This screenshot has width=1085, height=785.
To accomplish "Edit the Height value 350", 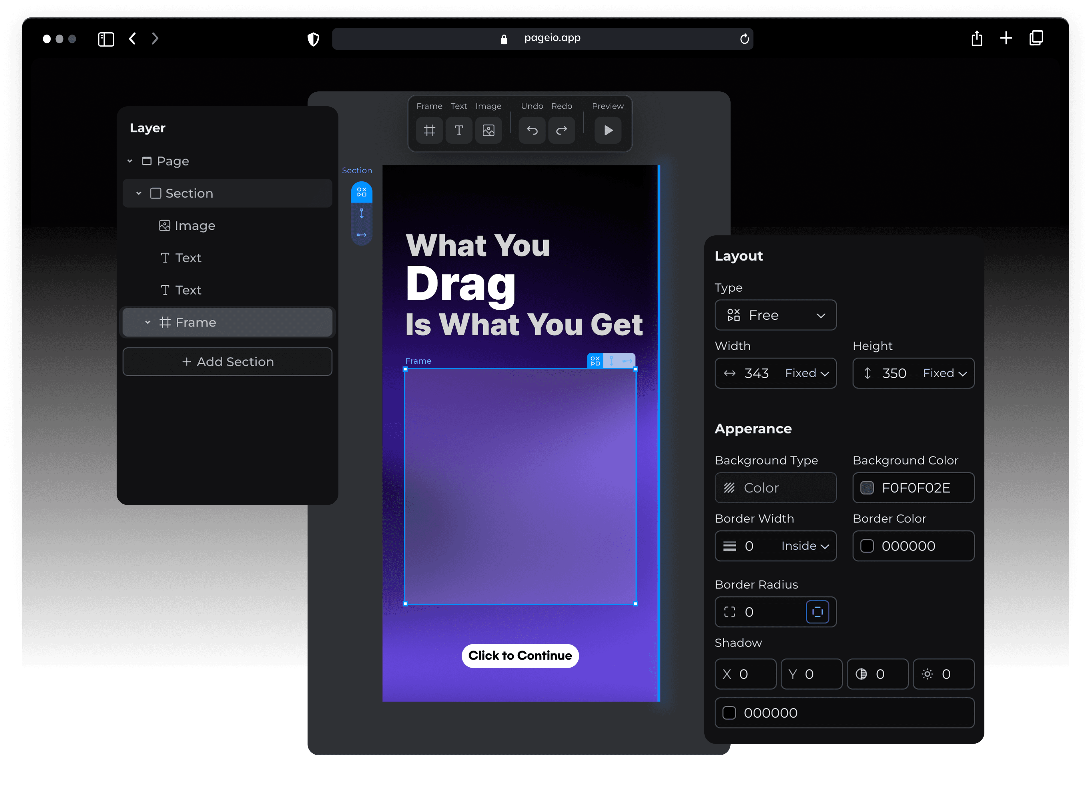I will coord(894,373).
